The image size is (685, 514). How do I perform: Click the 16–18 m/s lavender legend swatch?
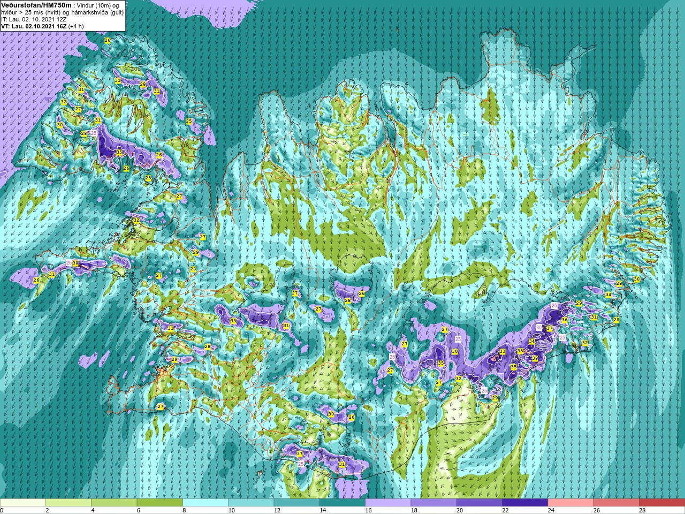click(x=388, y=502)
